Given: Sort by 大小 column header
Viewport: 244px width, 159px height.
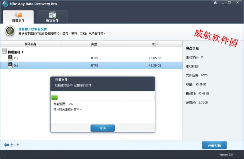Looking at the screenshot, I should coord(155,44).
